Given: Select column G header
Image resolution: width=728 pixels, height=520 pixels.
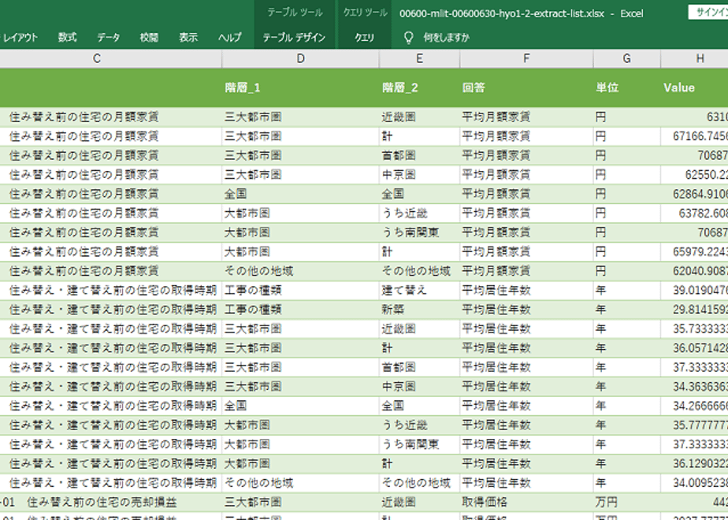Looking at the screenshot, I should point(626,58).
